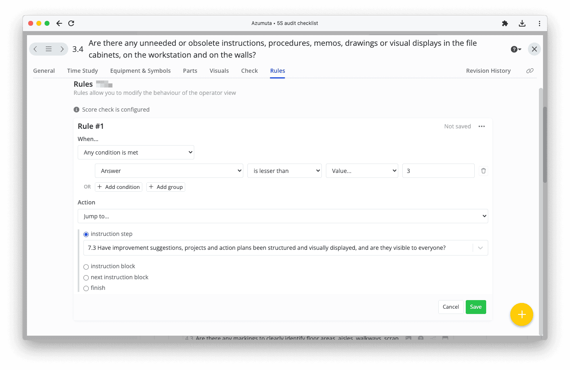Add a new condition to the rule
Image resolution: width=570 pixels, height=370 pixels.
pyautogui.click(x=119, y=187)
